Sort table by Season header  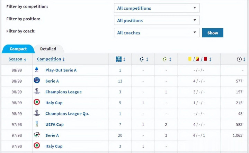tap(16, 59)
